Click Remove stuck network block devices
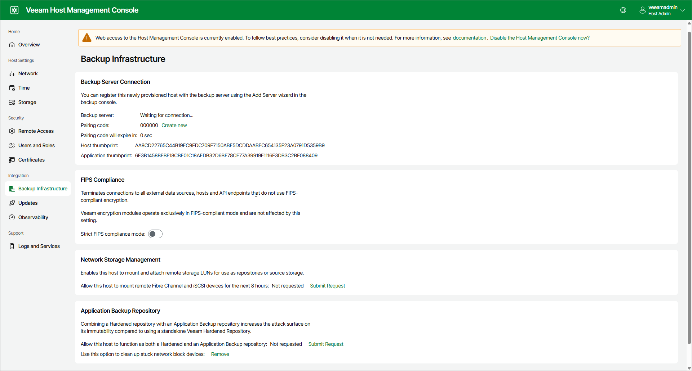The height and width of the screenshot is (371, 692). [x=220, y=354]
